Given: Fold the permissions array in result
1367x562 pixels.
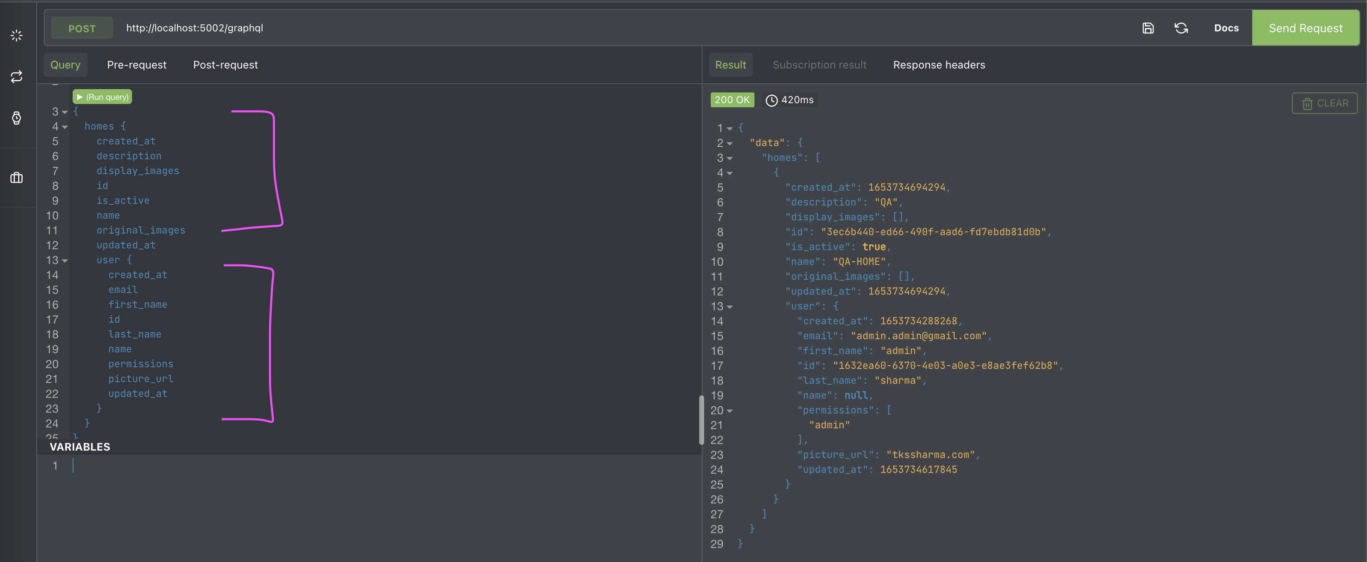Looking at the screenshot, I should 730,411.
